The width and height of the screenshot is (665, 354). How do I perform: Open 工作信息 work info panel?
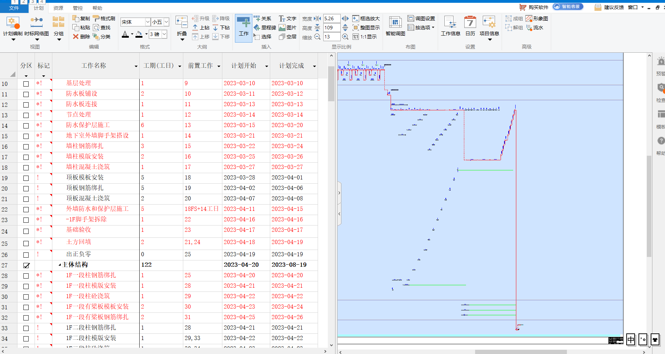pos(450,26)
